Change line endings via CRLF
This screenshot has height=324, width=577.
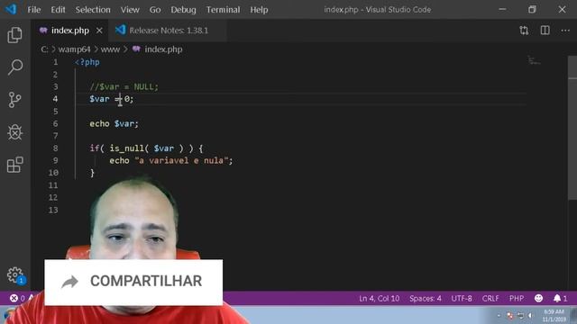coord(490,298)
